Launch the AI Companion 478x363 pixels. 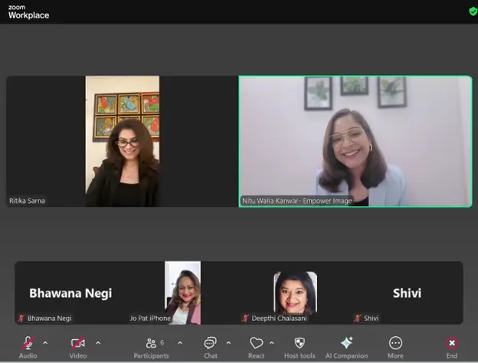point(346,344)
